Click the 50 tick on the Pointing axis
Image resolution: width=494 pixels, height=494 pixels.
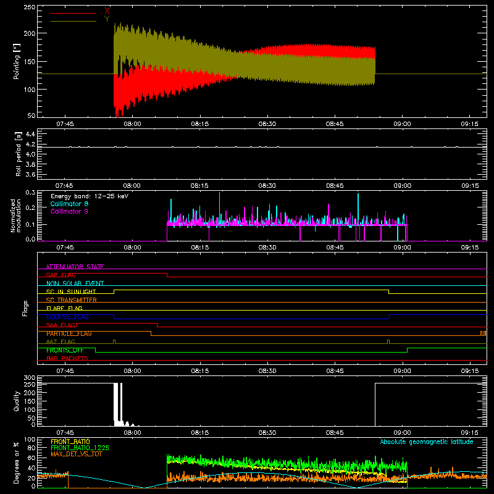click(31, 115)
